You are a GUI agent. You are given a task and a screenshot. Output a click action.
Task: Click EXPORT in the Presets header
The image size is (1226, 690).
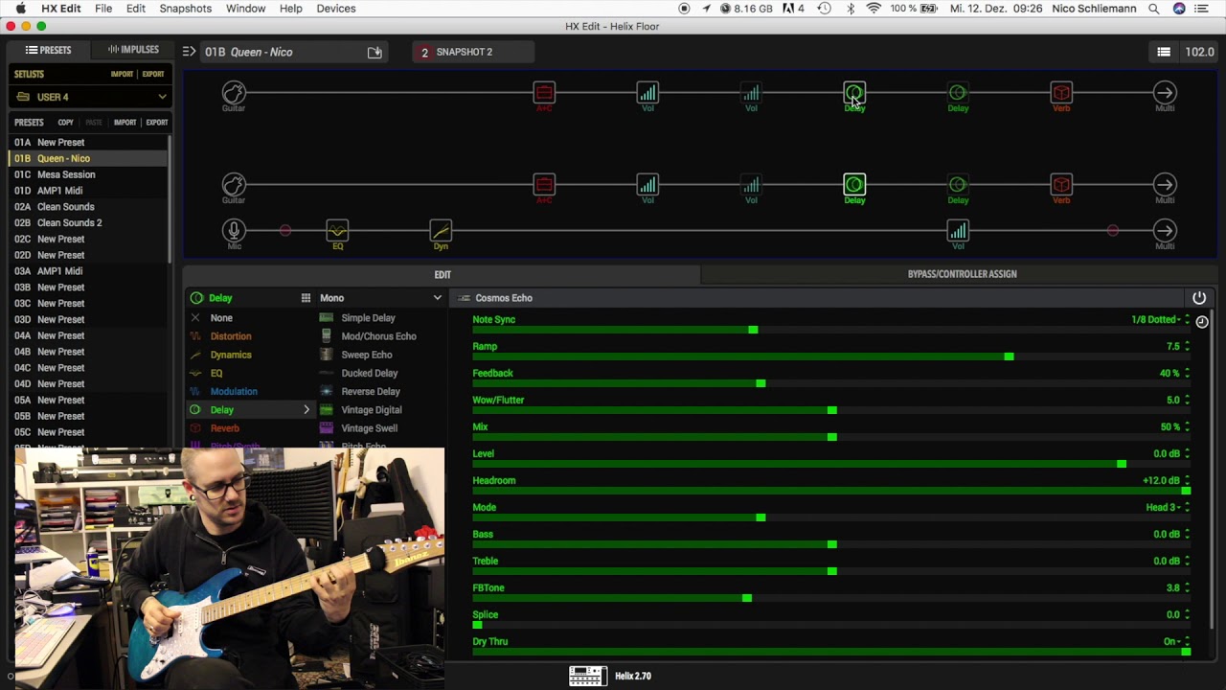coord(157,123)
